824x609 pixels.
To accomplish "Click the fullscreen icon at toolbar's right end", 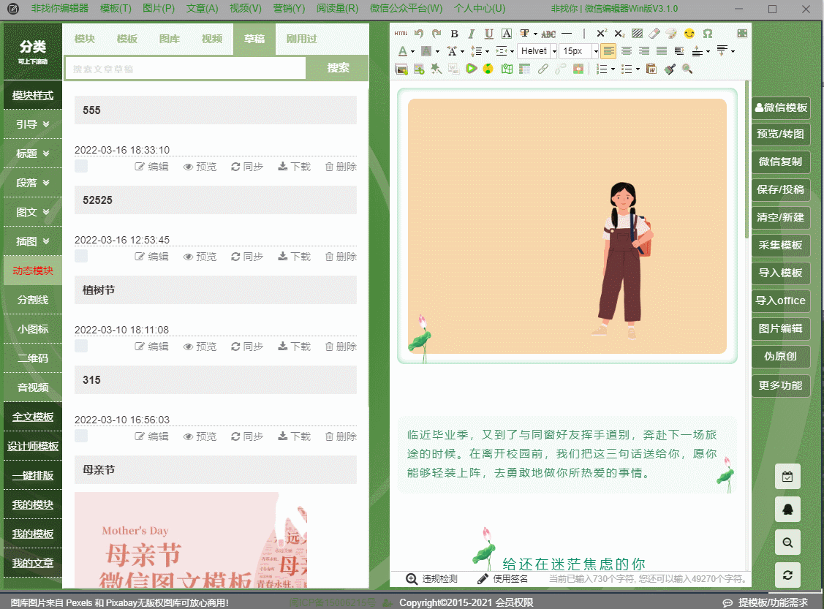I will (x=742, y=34).
